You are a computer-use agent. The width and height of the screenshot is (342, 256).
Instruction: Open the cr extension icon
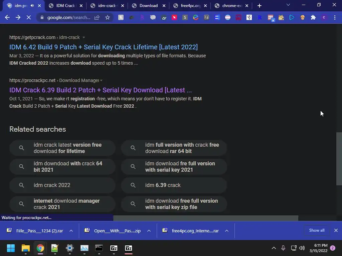164,18
